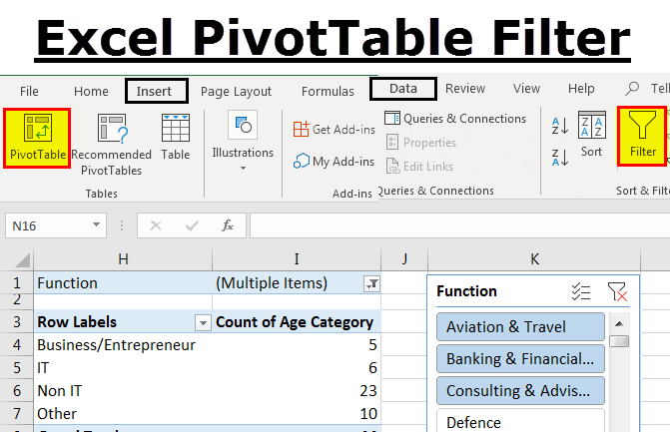670x432 pixels.
Task: Click the cell with value 23
Action: [297, 390]
